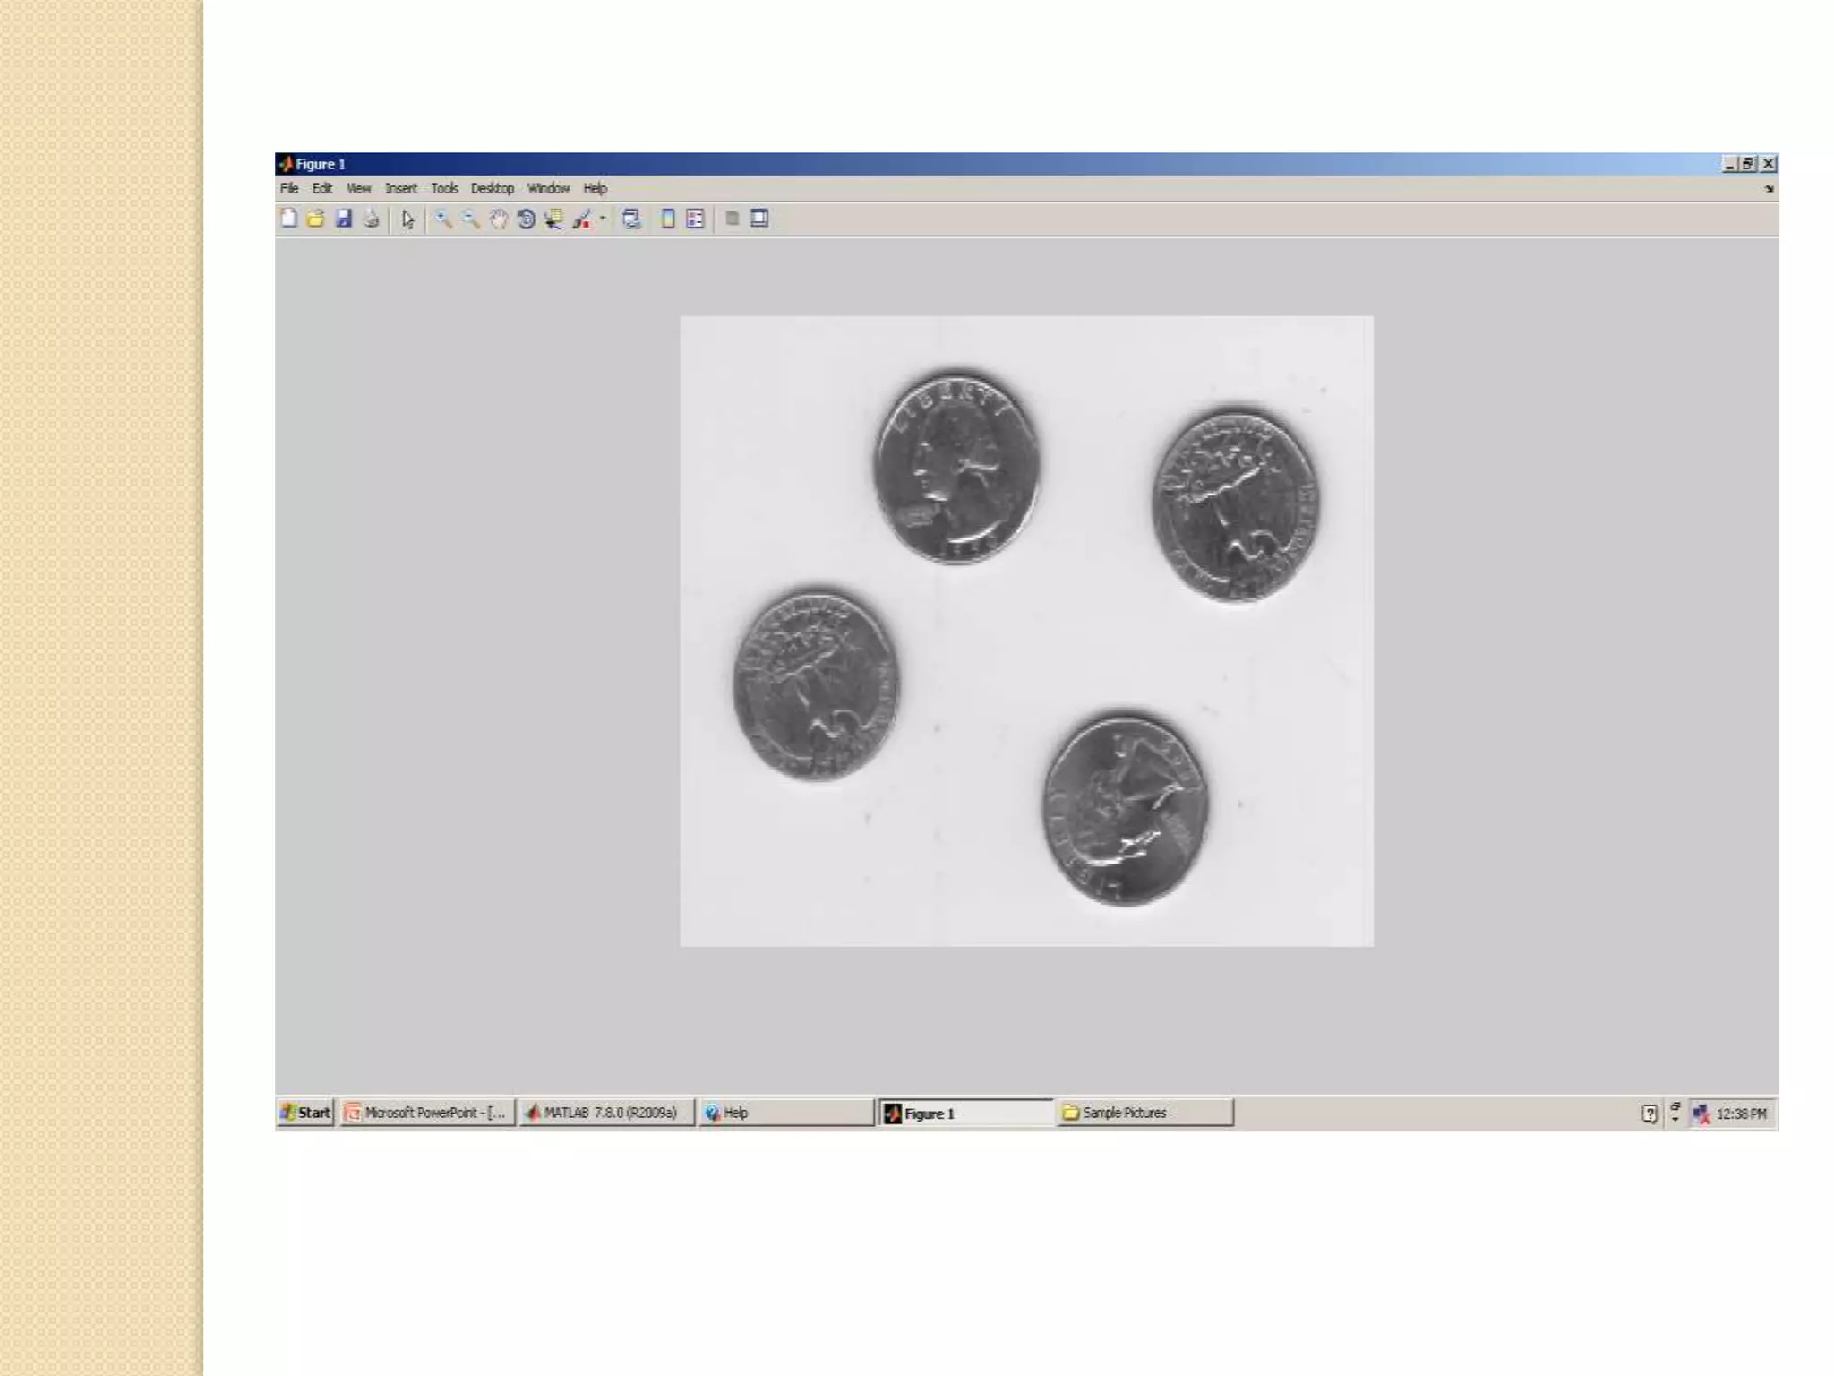Image resolution: width=1834 pixels, height=1376 pixels.
Task: Switch to MATLAB 7.8.0 taskbar button
Action: point(607,1113)
